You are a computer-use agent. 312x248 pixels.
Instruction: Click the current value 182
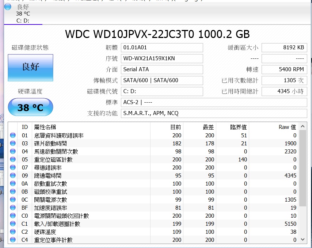coord(177,144)
